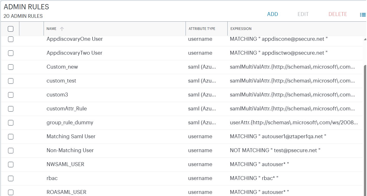367x196 pixels.
Task: Click the Name column sort arrow
Action: (x=62, y=29)
